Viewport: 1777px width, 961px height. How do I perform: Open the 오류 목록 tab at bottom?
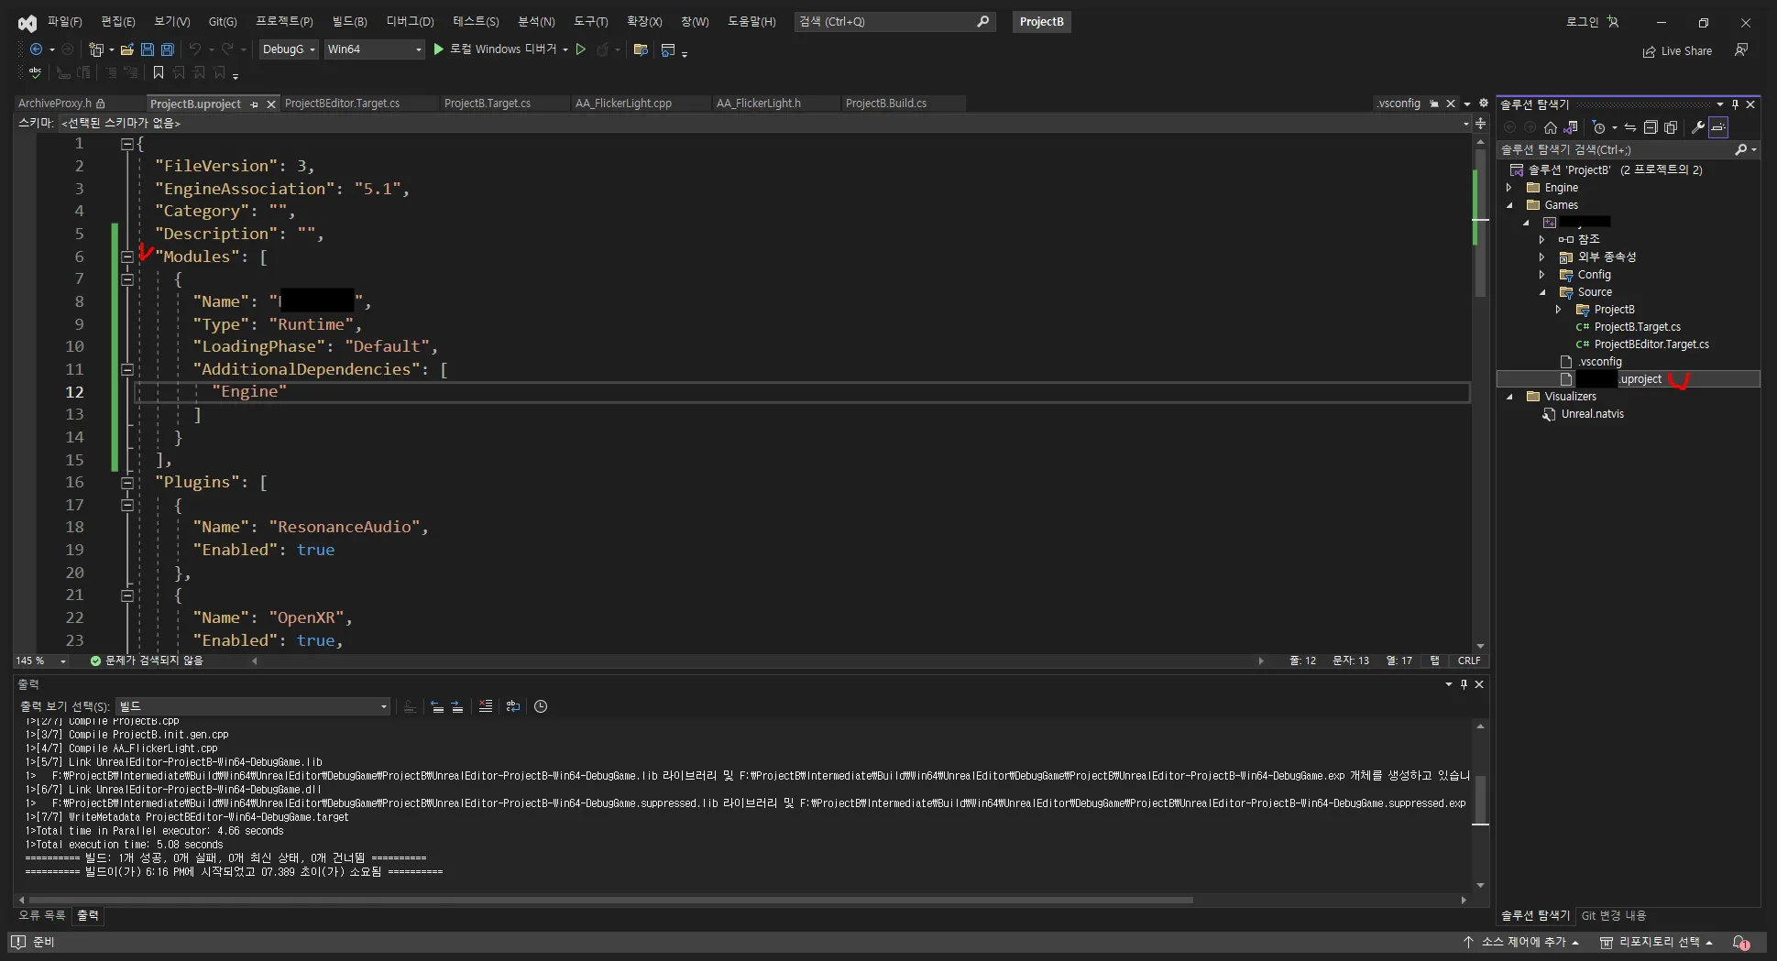pos(42,915)
